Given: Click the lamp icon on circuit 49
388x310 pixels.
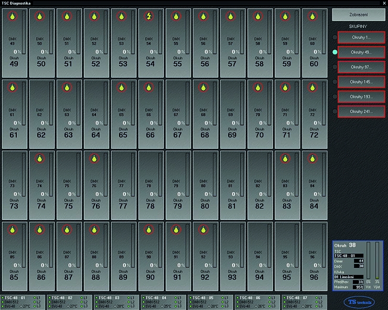Looking at the screenshot, I should (x=12, y=16).
